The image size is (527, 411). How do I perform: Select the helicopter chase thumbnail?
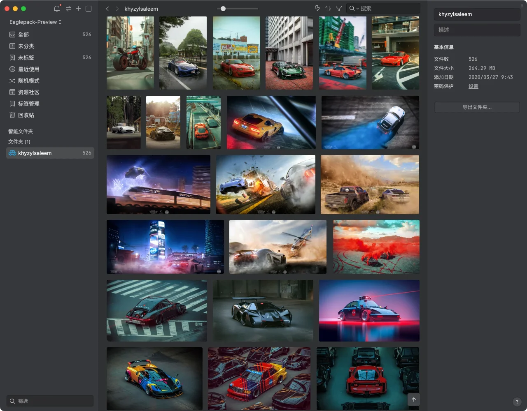(x=278, y=247)
